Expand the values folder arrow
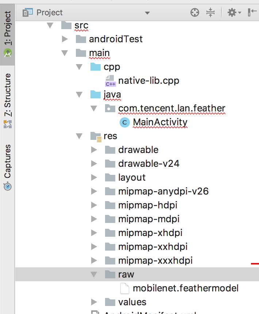This screenshot has width=259, height=314. [94, 302]
